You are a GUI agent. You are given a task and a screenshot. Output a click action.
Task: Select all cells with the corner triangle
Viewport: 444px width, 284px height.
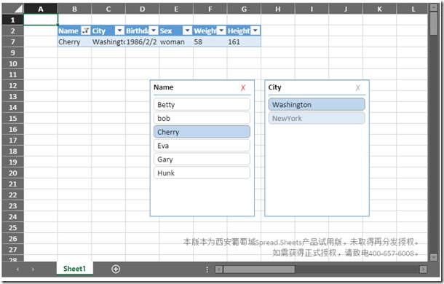point(13,9)
